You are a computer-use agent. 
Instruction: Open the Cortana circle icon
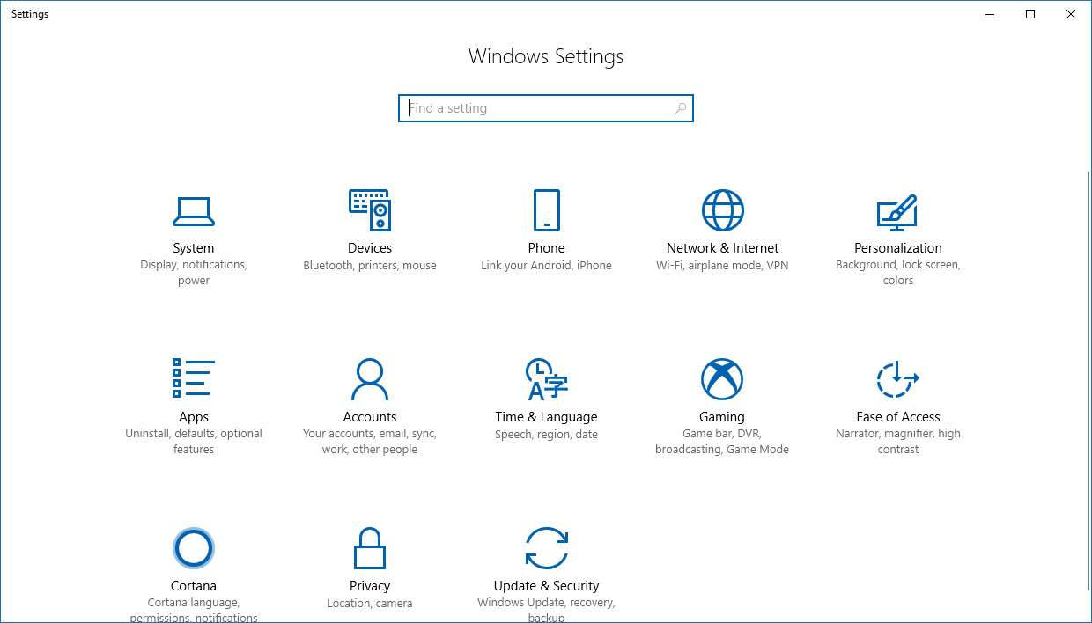pos(193,548)
